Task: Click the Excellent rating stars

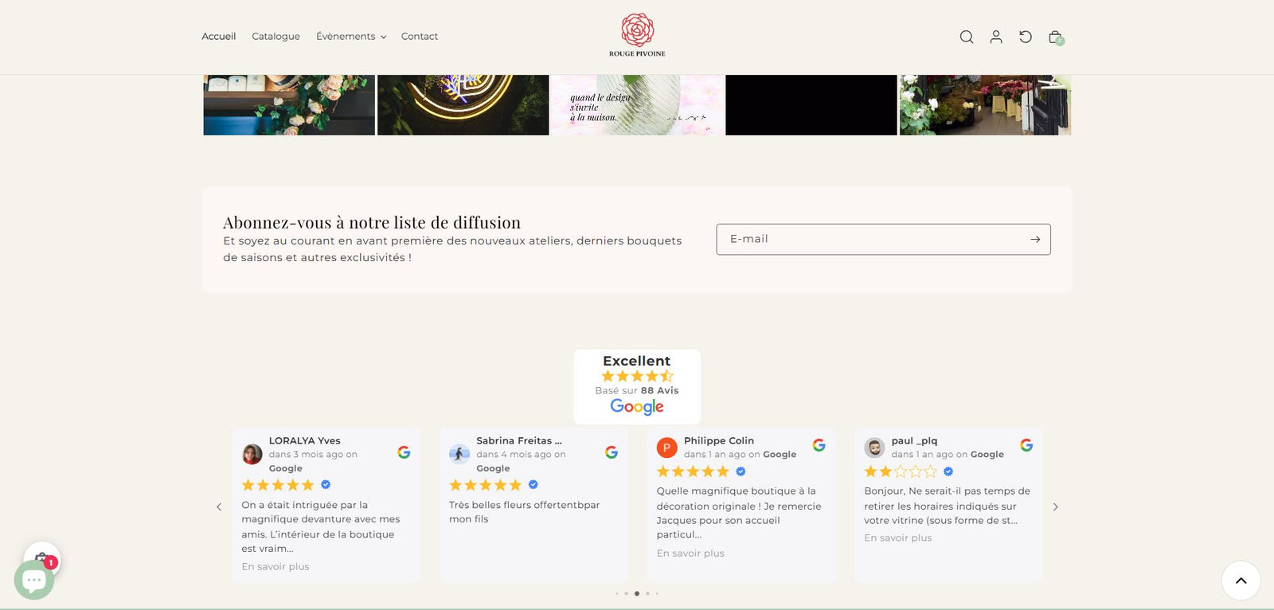Action: [x=637, y=376]
